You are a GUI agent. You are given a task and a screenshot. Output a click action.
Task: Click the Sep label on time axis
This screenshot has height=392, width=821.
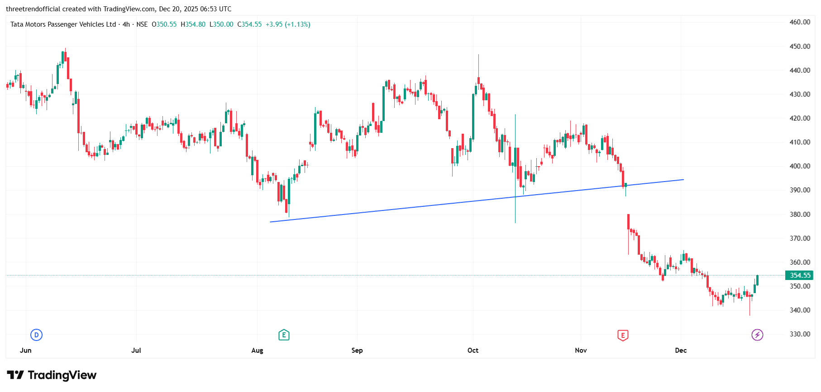(x=357, y=350)
